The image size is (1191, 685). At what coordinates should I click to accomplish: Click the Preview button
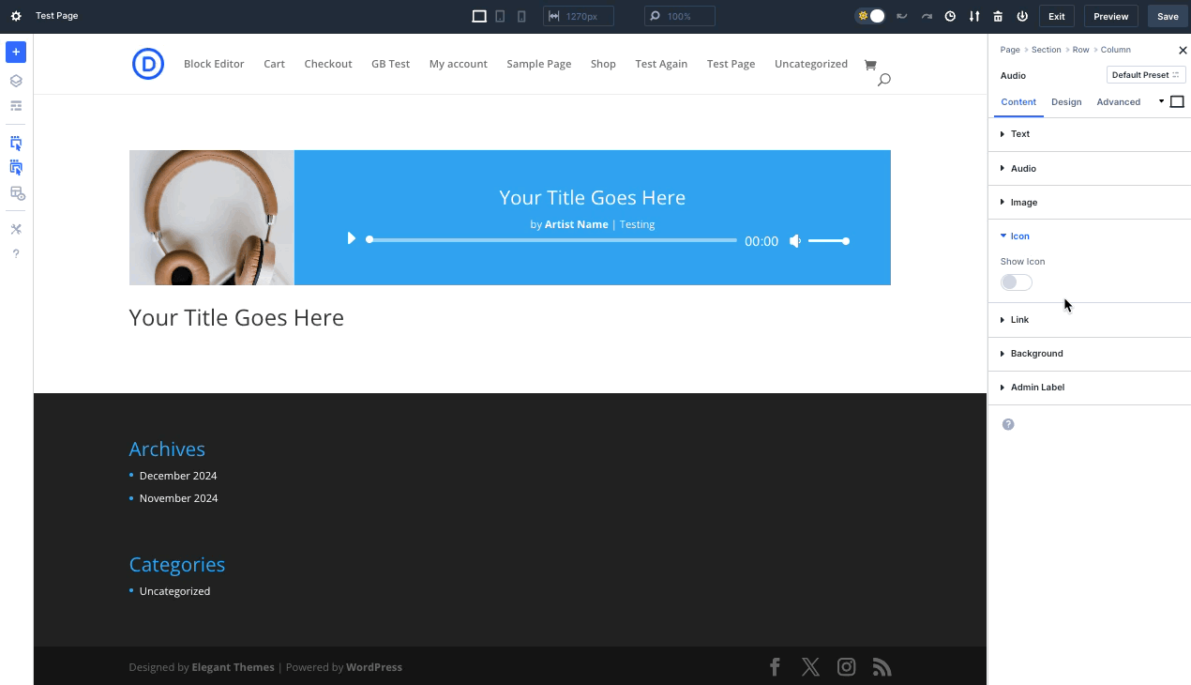click(x=1111, y=16)
